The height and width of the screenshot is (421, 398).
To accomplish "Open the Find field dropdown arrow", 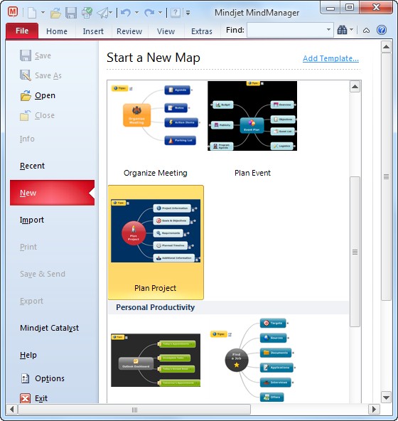I will (328, 30).
